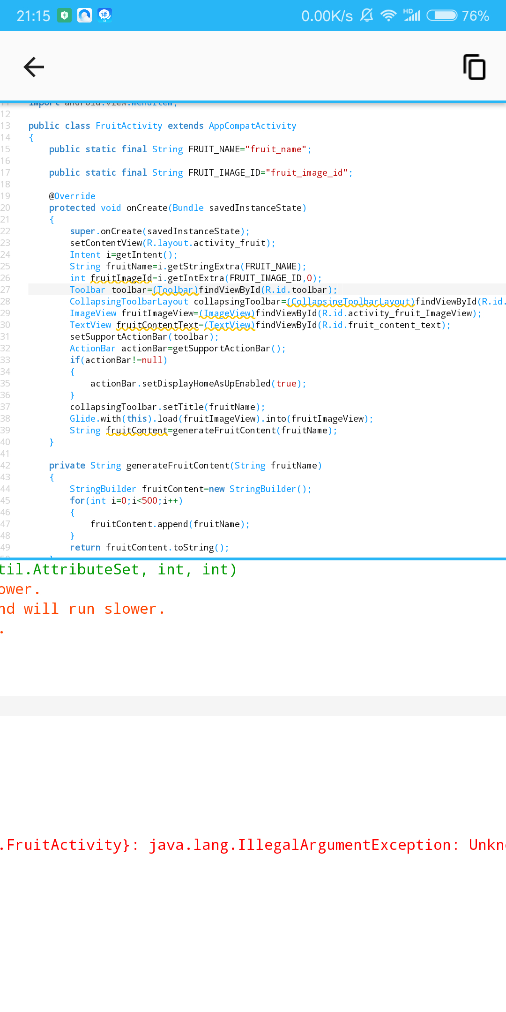Tap the onCreate method signature line

(178, 208)
